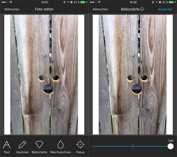Tap the 100 value label above the slider
177x157 pixels.
pyautogui.click(x=170, y=141)
